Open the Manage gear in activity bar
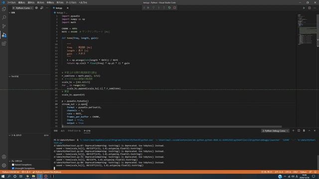319x179 pixels. coord(4,166)
